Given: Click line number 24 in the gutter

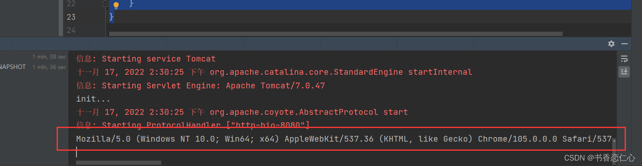Looking at the screenshot, I should click(x=71, y=30).
